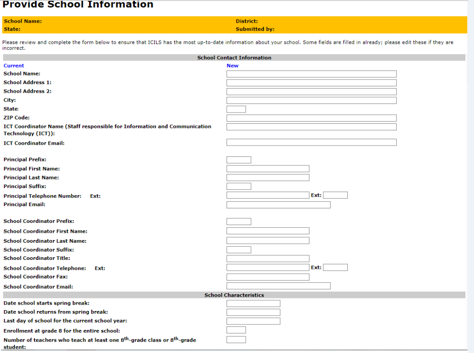474x353 pixels.
Task: Click the Principal Prefix field
Action: click(x=238, y=160)
